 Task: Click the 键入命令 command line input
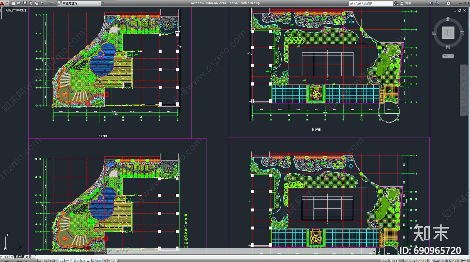[241, 251]
